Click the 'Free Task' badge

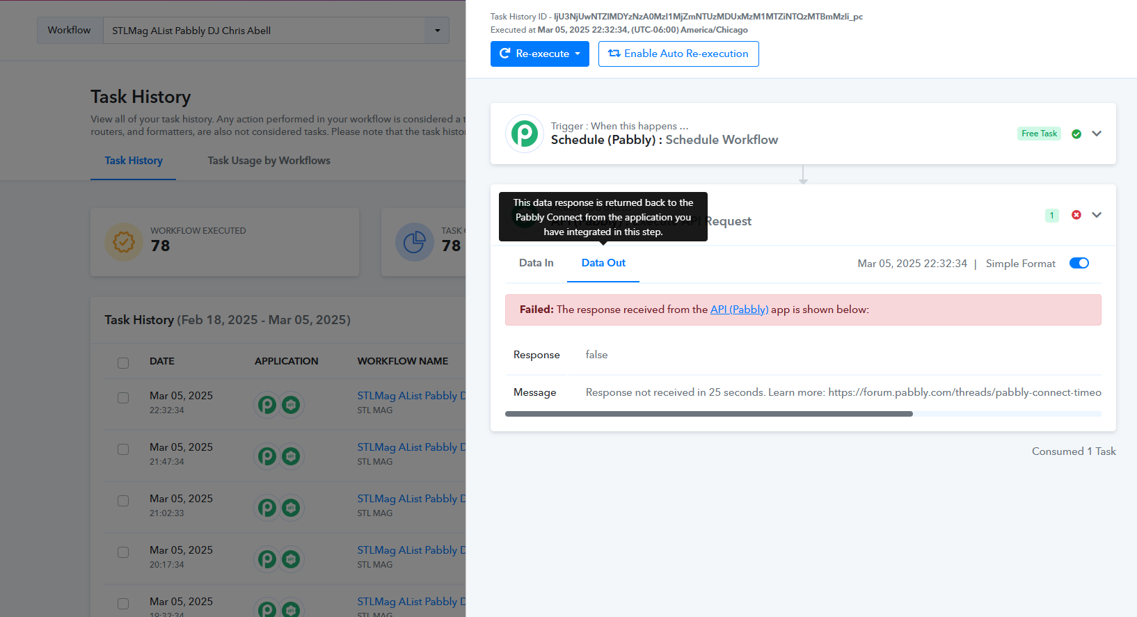click(x=1039, y=134)
